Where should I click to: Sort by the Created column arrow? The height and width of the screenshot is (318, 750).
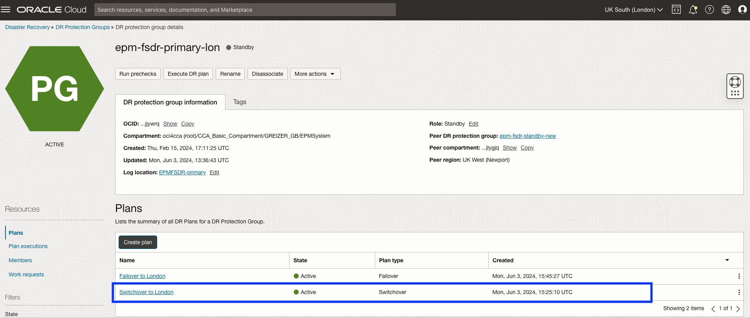click(727, 260)
